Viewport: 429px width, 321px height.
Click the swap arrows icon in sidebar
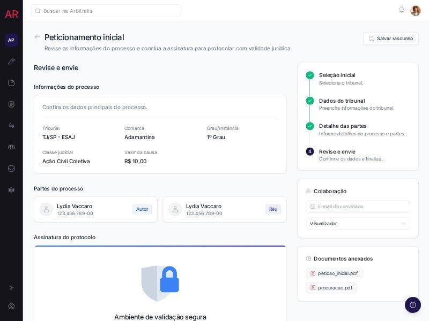[x=11, y=126]
